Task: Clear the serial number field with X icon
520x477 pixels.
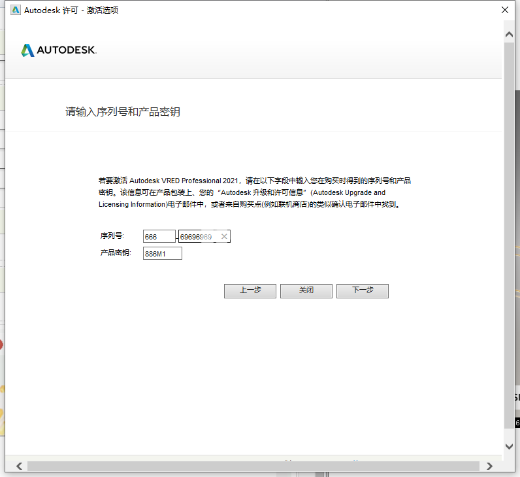Action: tap(224, 236)
